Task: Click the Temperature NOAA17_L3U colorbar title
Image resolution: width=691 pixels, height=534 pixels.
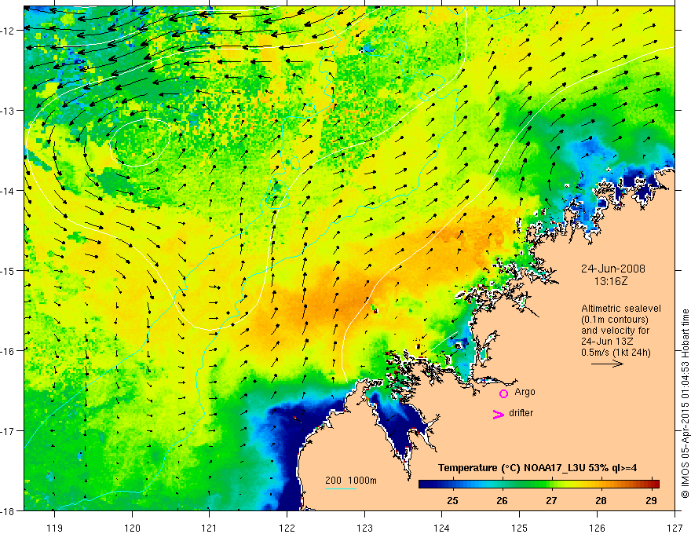Action: pyautogui.click(x=537, y=467)
